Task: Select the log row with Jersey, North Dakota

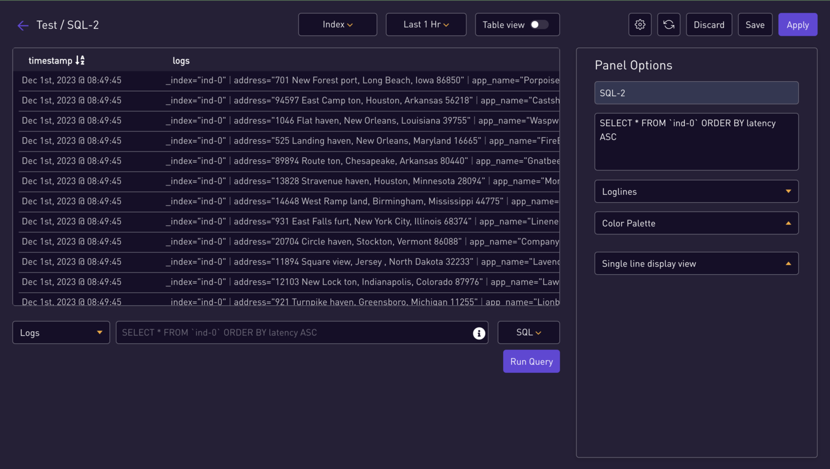Action: [289, 262]
